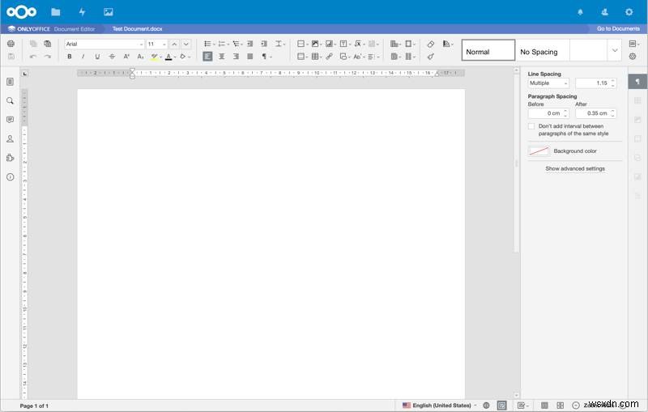
Task: Click the 1.15 line spacing value field
Action: click(x=595, y=83)
